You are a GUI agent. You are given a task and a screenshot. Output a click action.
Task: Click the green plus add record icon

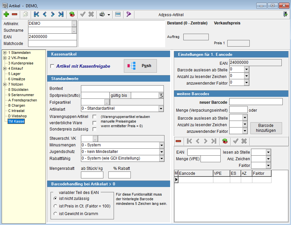coord(6,14)
